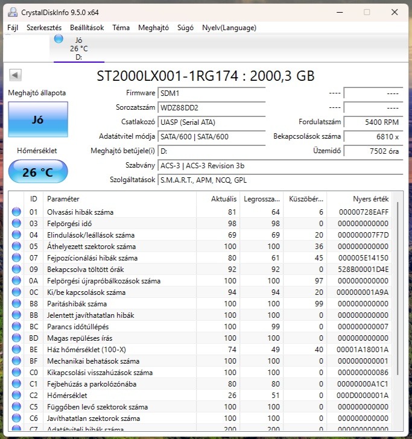The width and height of the screenshot is (412, 439).
Task: Click the status orb for Felpörgési idő
Action: point(16,223)
